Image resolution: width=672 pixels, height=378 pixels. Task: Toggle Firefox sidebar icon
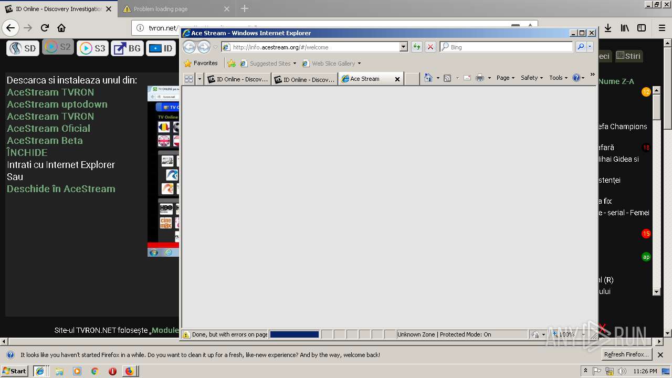click(642, 28)
